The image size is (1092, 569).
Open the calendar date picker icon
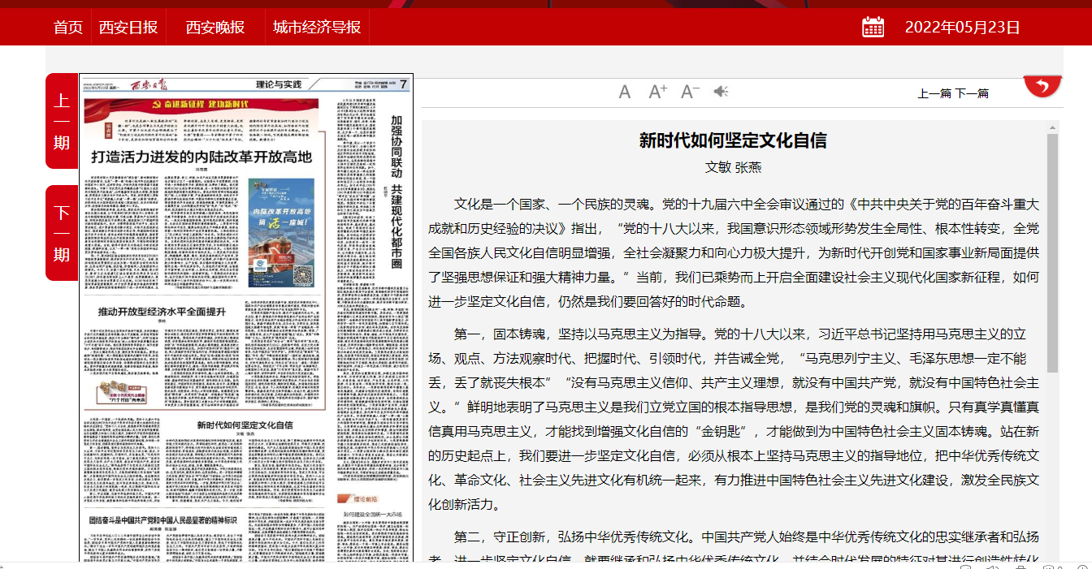[x=873, y=27]
